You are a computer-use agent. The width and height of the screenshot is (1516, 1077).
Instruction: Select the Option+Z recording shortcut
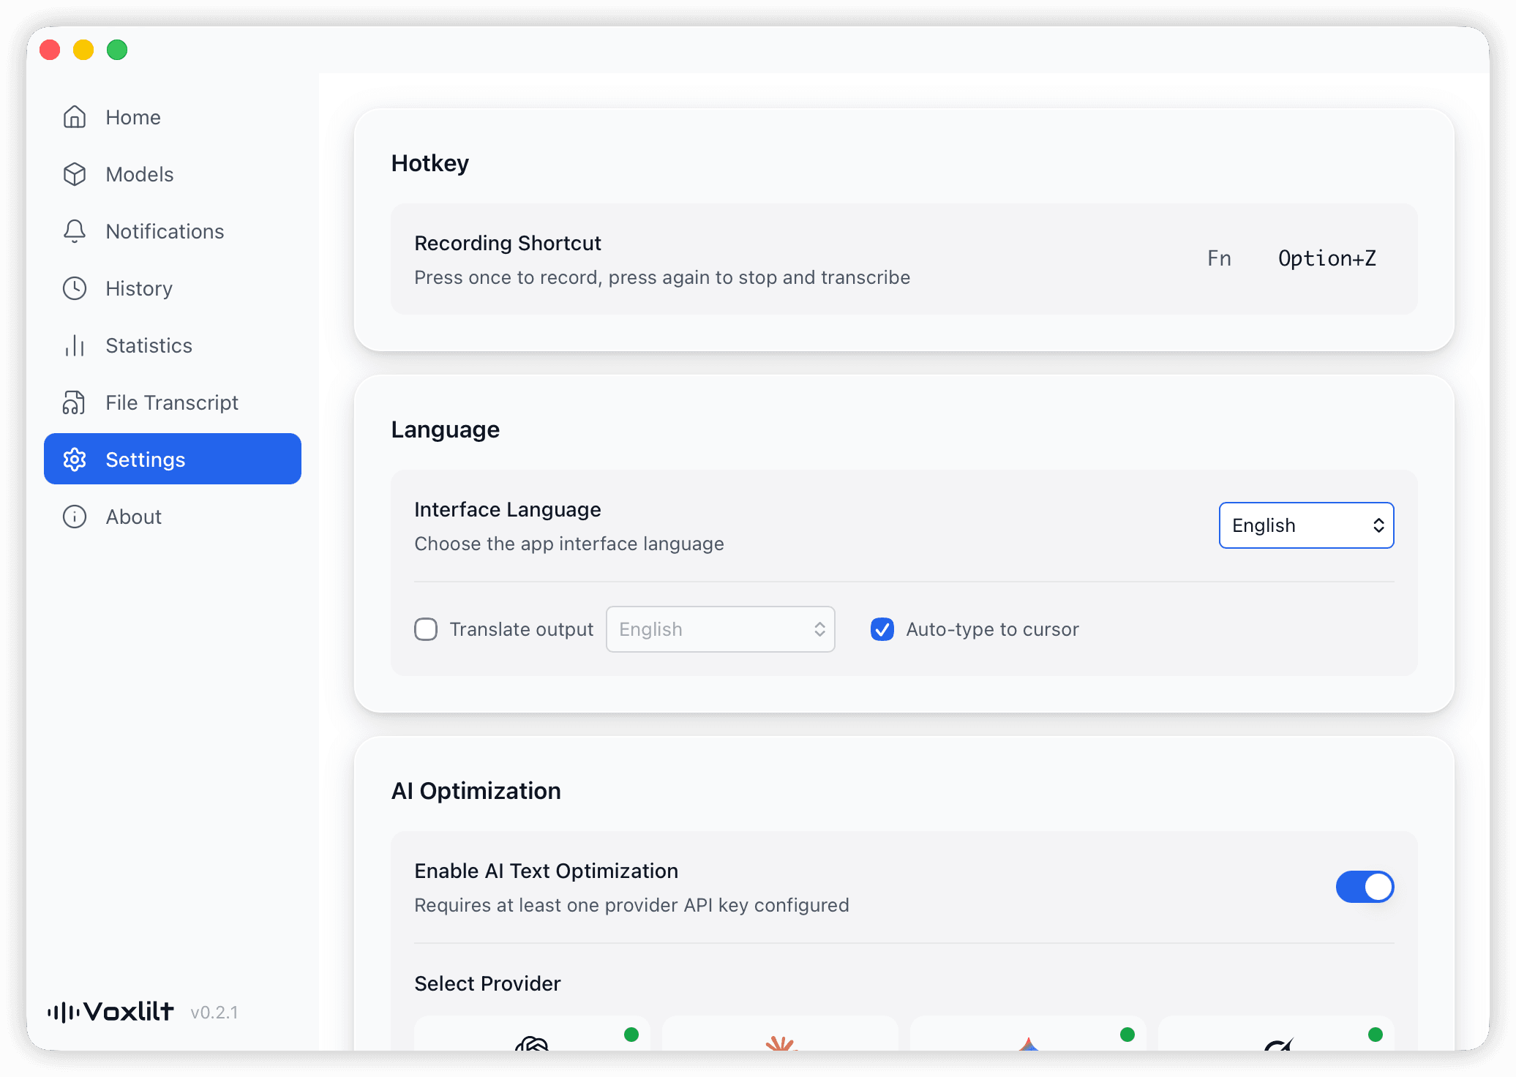pyautogui.click(x=1326, y=258)
